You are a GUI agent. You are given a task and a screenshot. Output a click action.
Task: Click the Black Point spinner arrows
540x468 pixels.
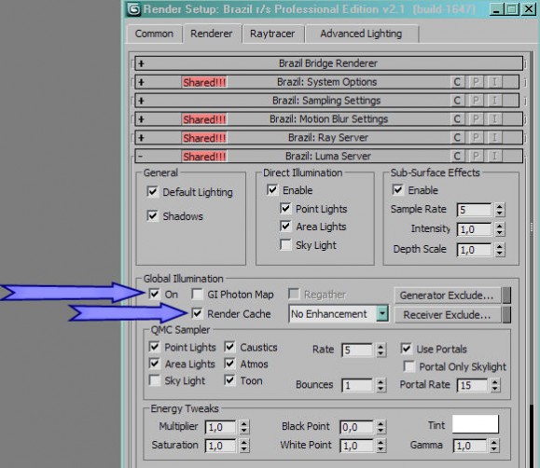click(x=381, y=427)
